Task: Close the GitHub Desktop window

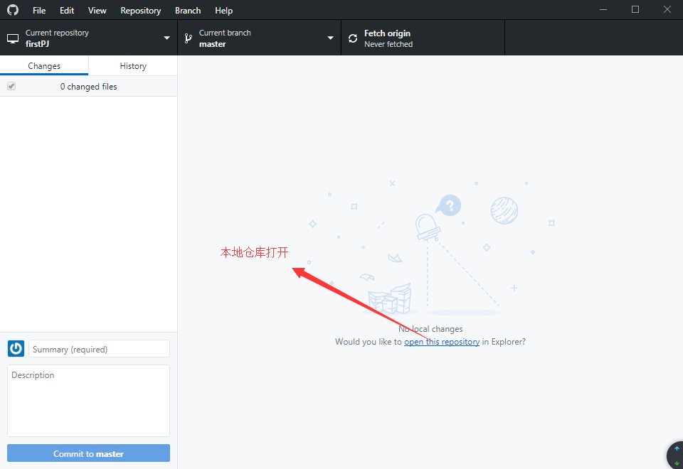Action: 667,9
